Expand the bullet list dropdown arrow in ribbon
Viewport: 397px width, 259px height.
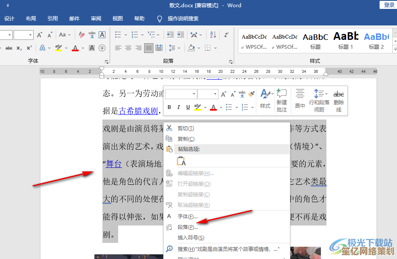point(125,35)
